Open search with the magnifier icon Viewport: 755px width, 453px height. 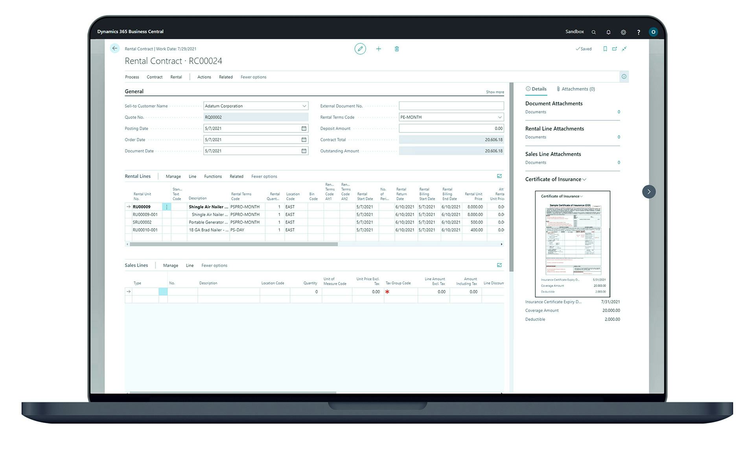pos(593,32)
